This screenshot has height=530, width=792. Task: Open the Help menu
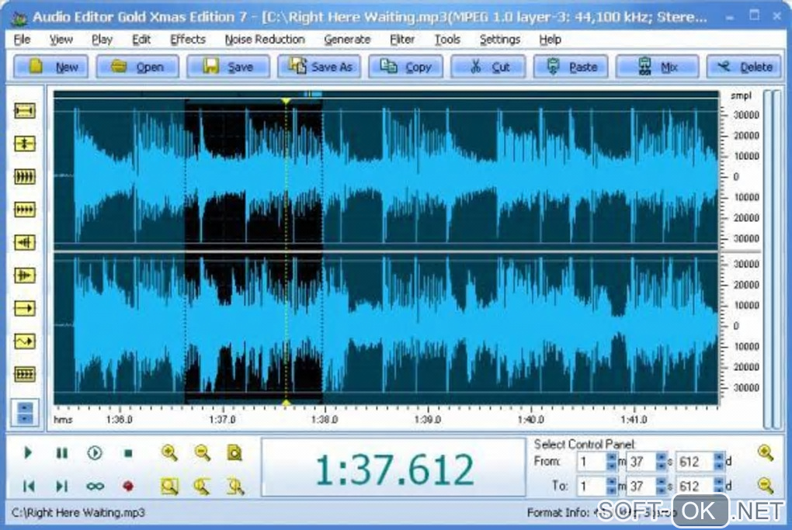tap(550, 40)
